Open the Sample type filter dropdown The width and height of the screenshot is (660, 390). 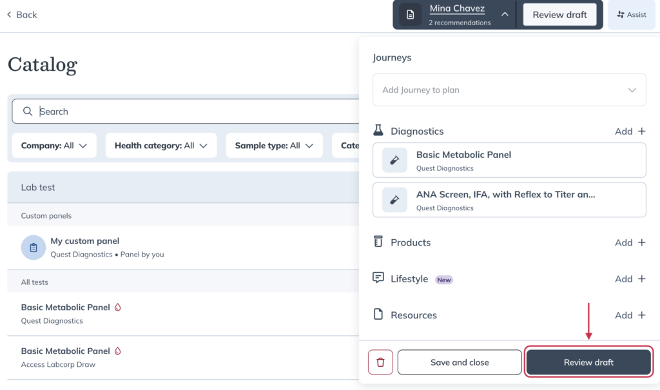(x=274, y=146)
